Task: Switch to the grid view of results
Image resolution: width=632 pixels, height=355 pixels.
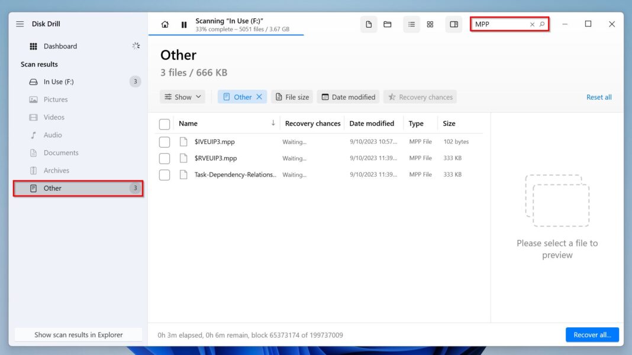Action: coord(430,24)
